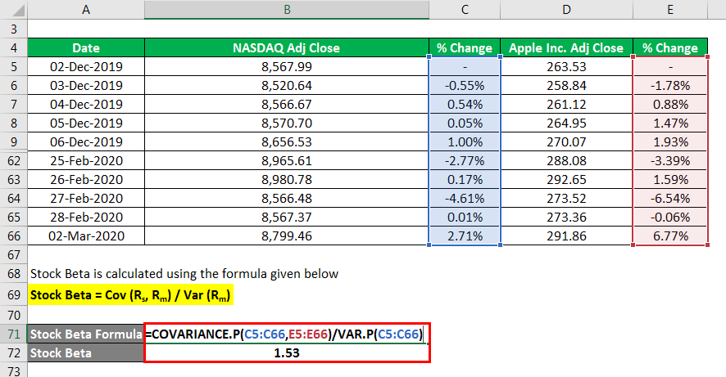726x377 pixels.
Task: Click the yellow Stock Beta formula definition cell
Action: [x=131, y=294]
